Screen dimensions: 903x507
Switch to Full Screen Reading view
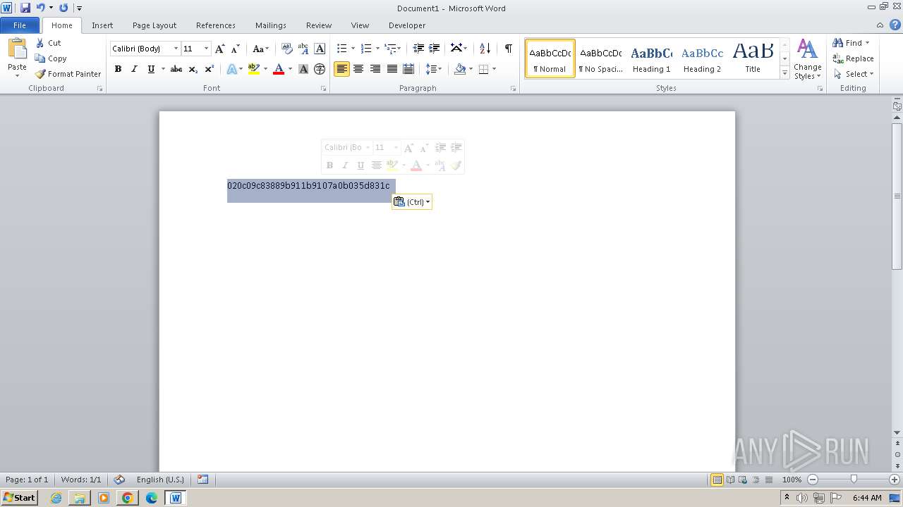click(730, 480)
